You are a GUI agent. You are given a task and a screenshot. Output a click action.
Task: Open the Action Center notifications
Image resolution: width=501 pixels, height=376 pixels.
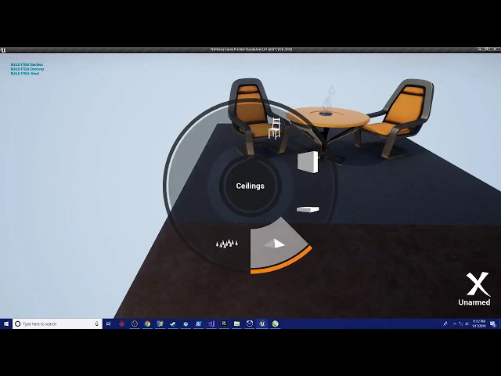point(493,324)
